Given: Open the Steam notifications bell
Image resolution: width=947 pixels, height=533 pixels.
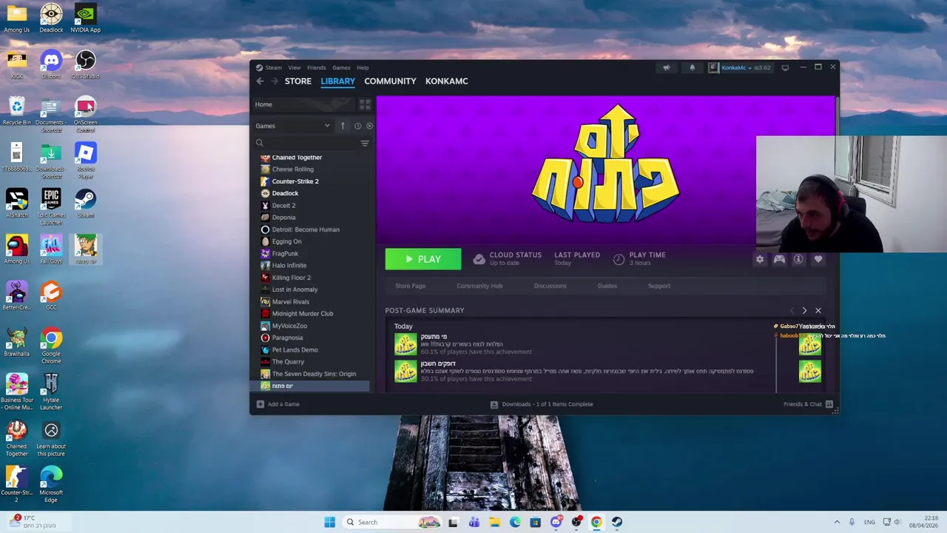Looking at the screenshot, I should tap(692, 67).
